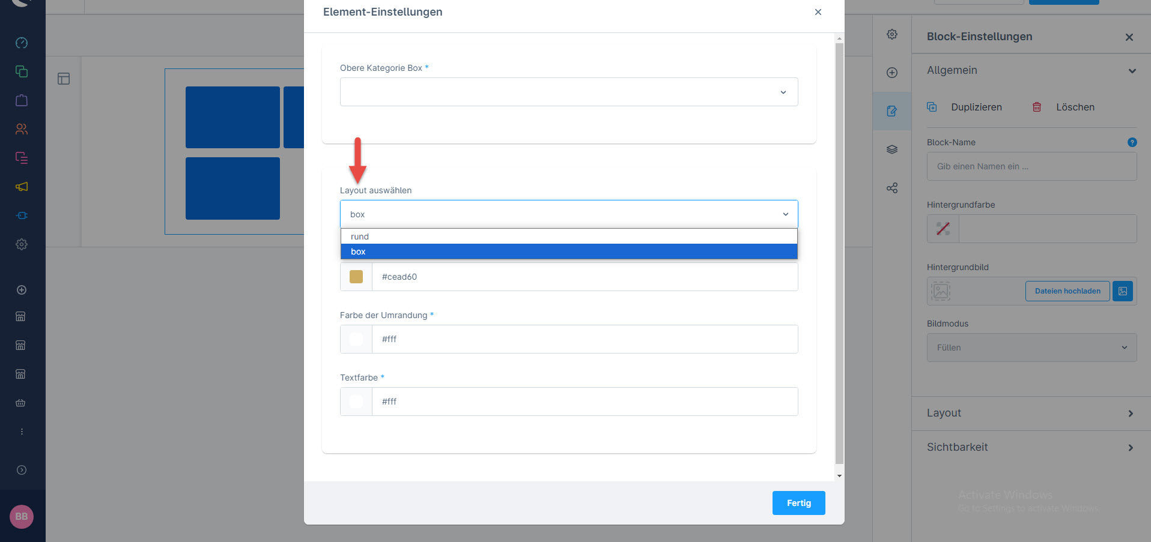Click the Fertig button

point(798,503)
